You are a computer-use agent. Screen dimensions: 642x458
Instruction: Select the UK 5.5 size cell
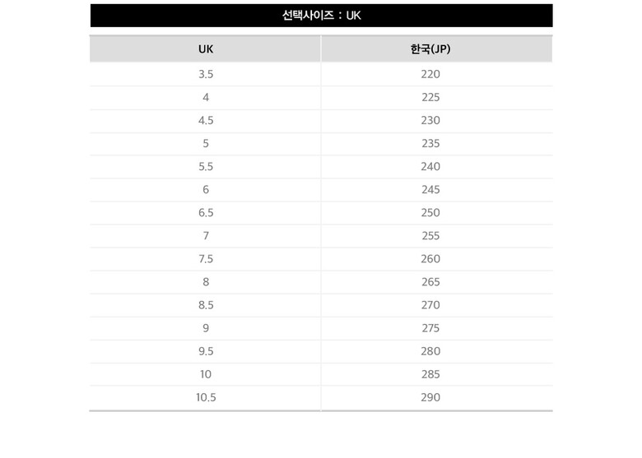click(206, 166)
